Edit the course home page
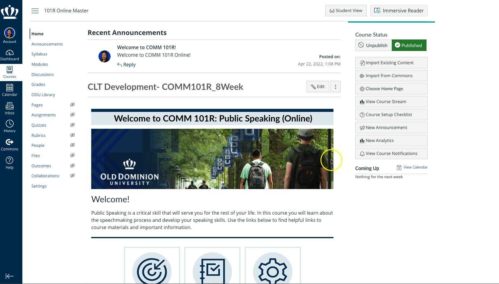 (x=318, y=87)
